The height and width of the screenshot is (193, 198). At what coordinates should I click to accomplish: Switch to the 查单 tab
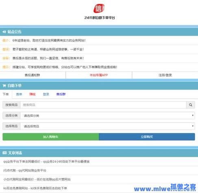coord(19,94)
